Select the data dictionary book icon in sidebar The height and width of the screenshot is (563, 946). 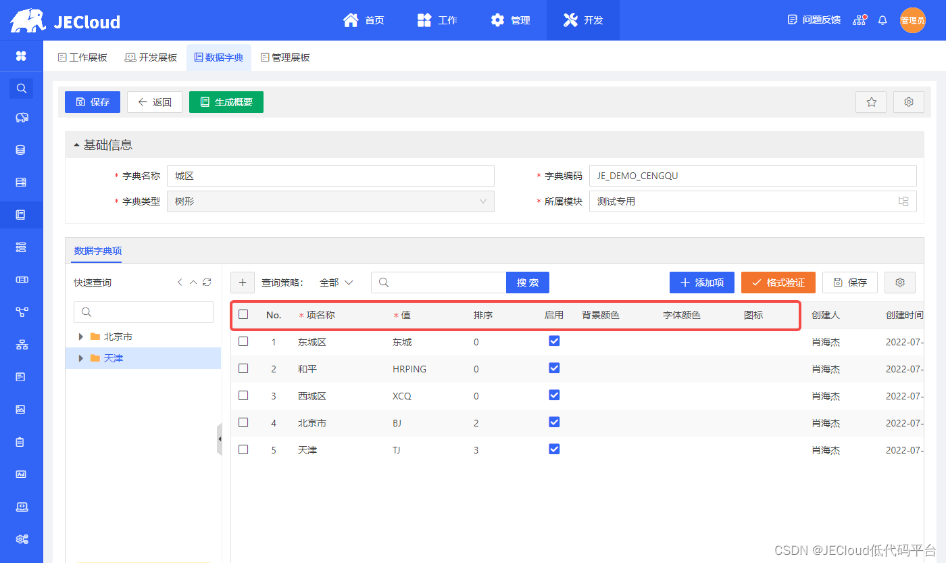pos(21,215)
